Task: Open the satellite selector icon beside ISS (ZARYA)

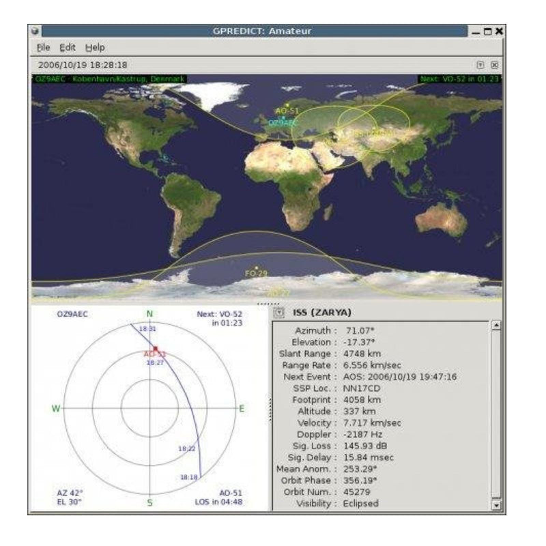Action: (279, 313)
